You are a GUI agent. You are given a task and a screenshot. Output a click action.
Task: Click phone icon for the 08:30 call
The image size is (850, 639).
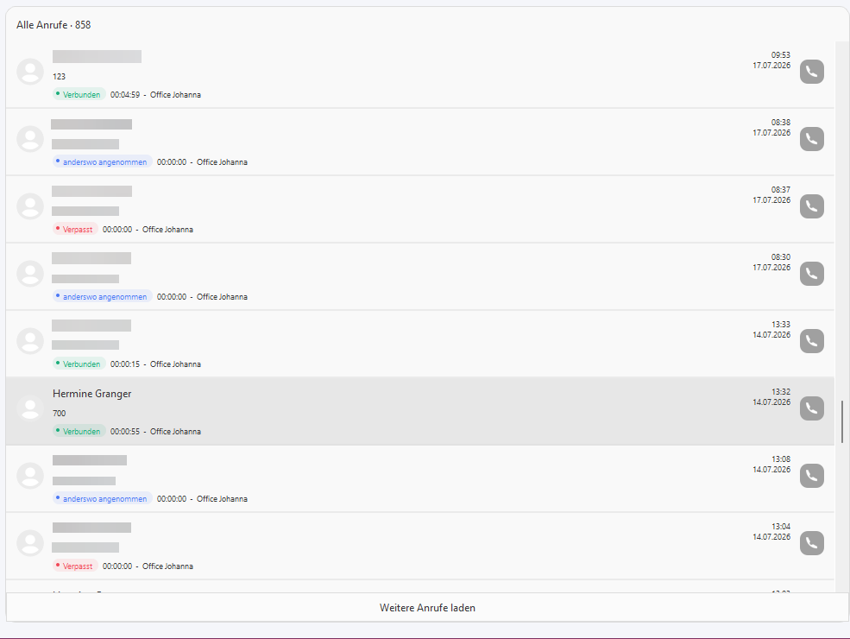tap(811, 274)
